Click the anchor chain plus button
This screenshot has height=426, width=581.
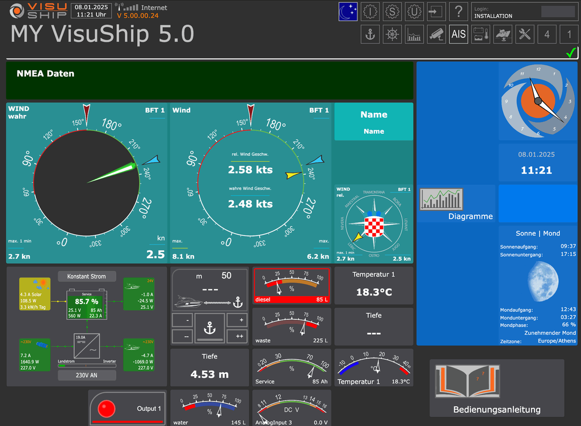click(237, 320)
